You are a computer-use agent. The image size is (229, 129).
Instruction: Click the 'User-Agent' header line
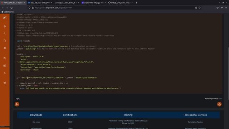point(32,57)
